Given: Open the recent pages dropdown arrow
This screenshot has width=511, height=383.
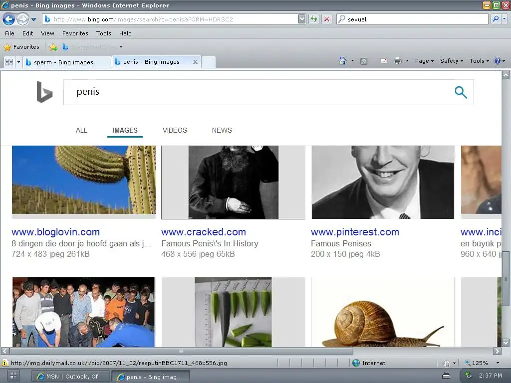Looking at the screenshot, I should click(33, 19).
